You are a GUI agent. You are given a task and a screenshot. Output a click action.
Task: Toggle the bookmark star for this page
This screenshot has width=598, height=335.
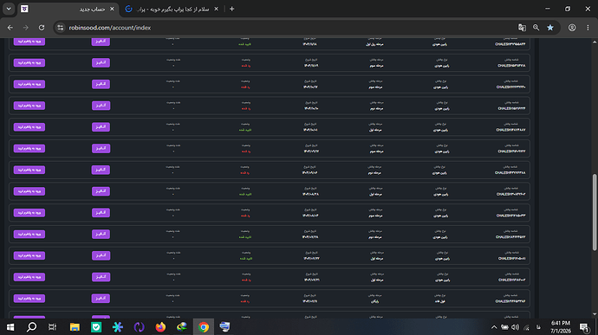point(550,28)
